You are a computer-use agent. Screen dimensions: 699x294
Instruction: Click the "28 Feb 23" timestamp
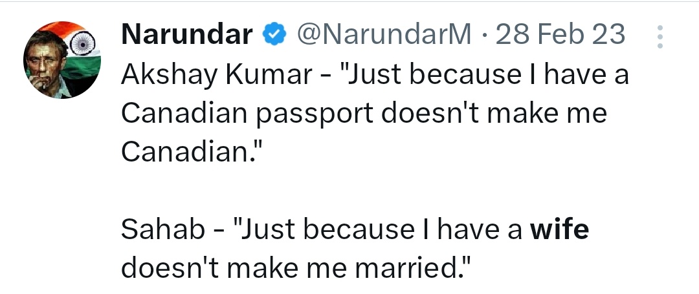[560, 35]
